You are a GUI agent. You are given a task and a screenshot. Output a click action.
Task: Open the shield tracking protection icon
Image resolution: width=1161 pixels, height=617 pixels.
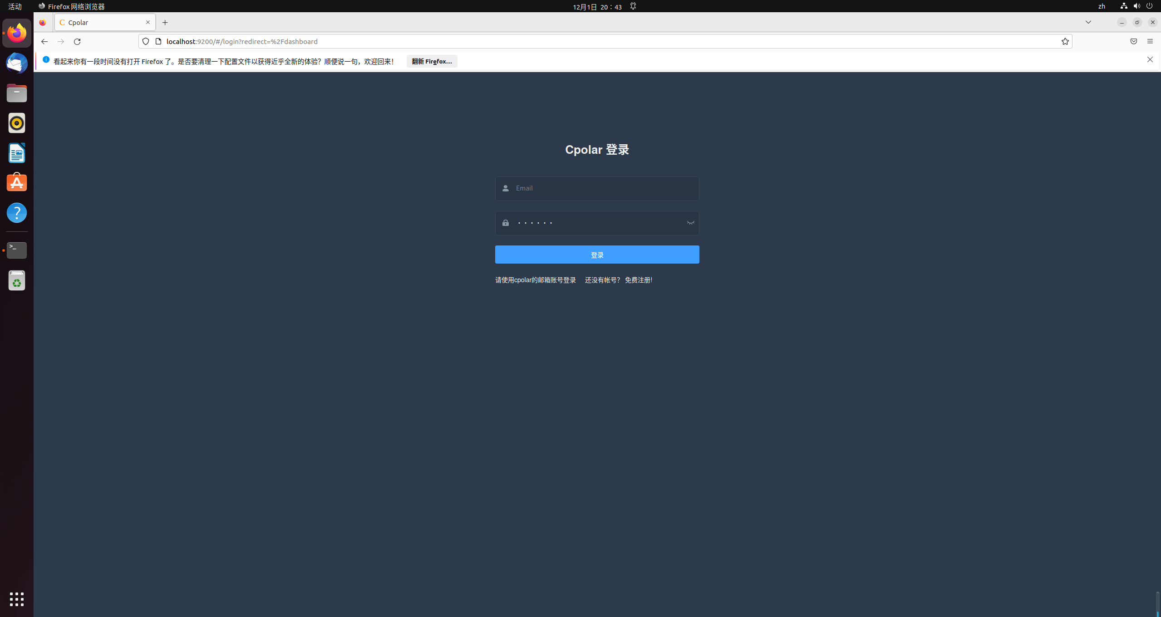[145, 41]
